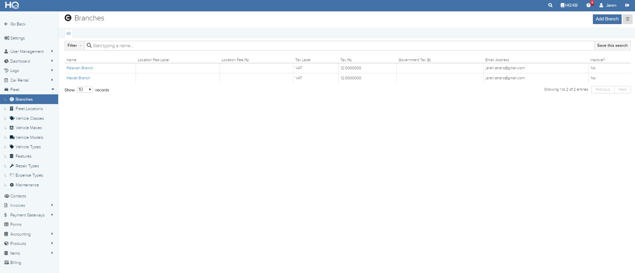Click the Contacts people icon
Image resolution: width=635 pixels, height=273 pixels.
pos(7,196)
